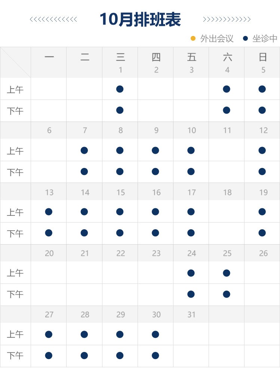Click date number 15 in calendar
Screen dimensions: 280x374
coord(120,192)
